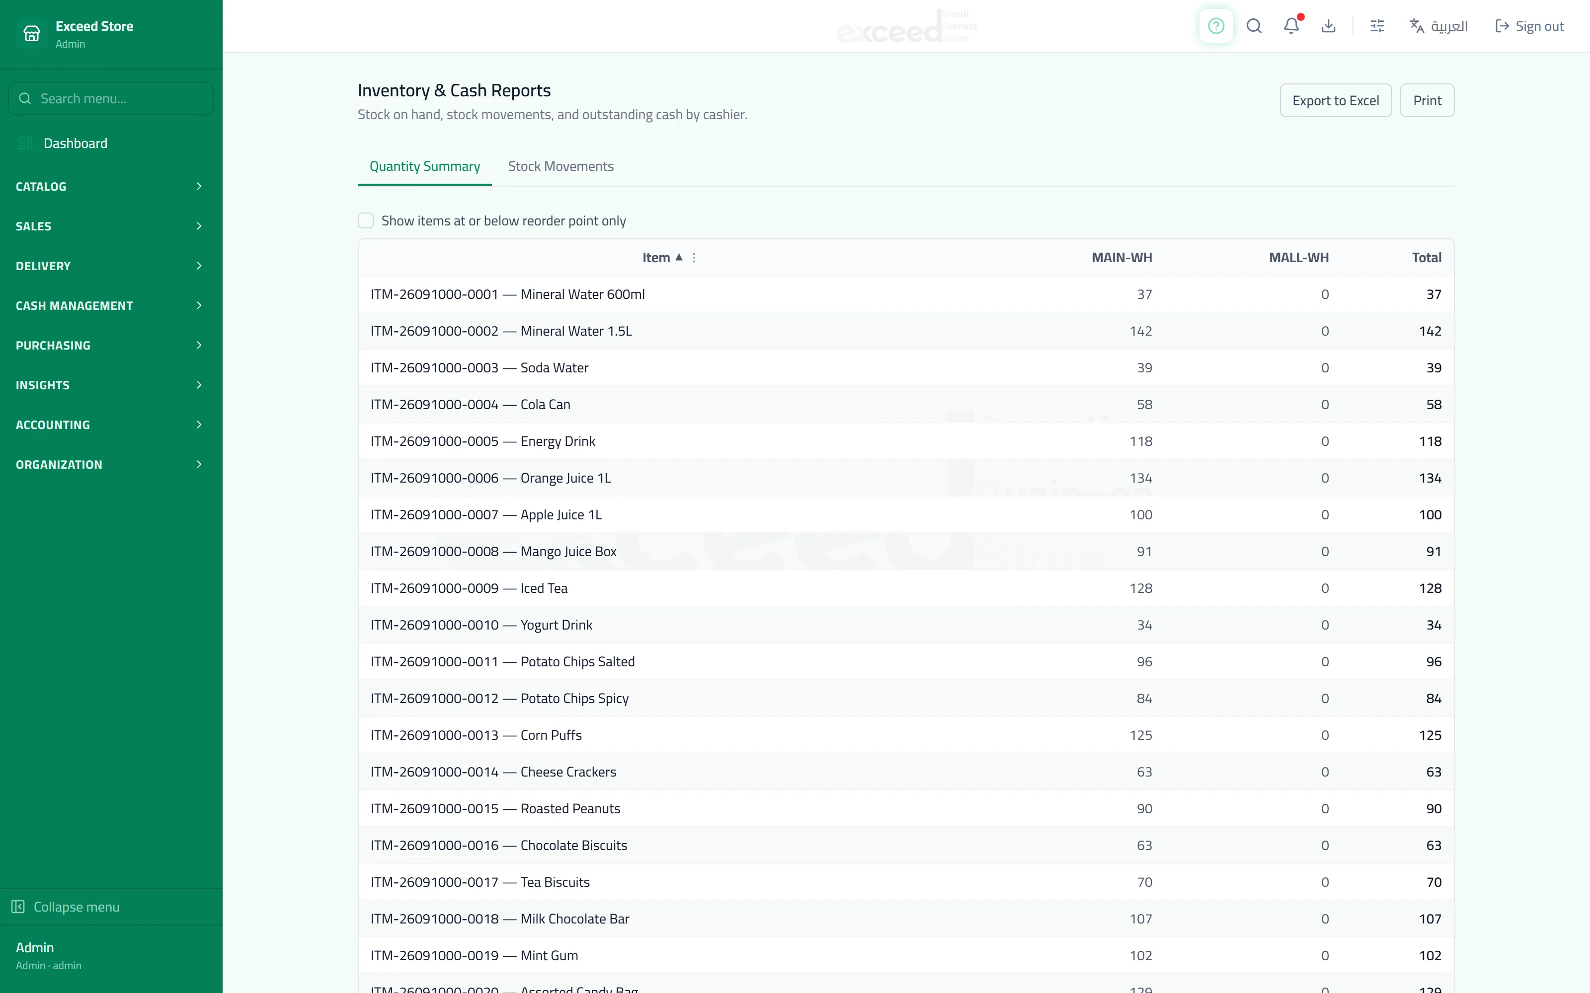Open the notifications bell

coord(1291,26)
